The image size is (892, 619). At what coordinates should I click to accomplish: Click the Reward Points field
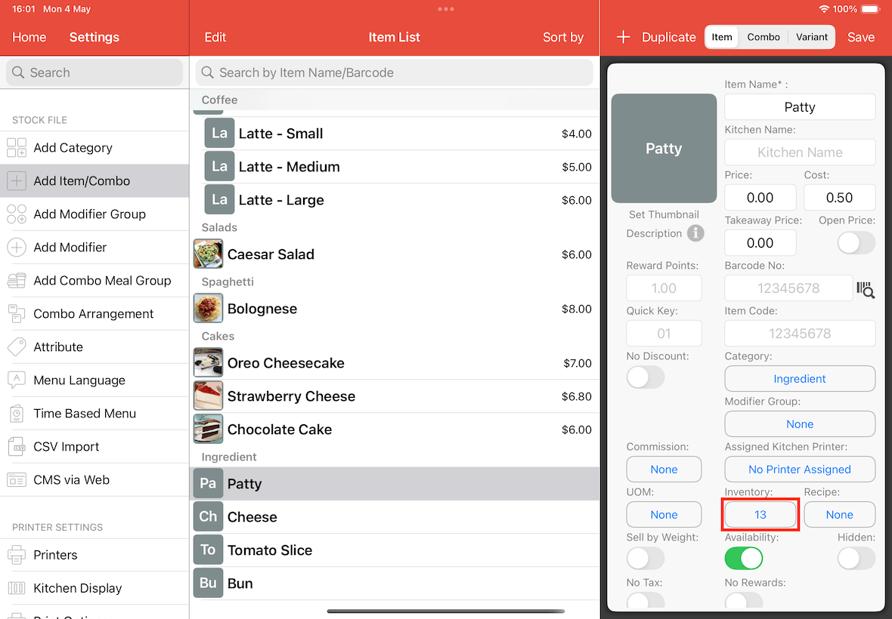click(x=664, y=288)
